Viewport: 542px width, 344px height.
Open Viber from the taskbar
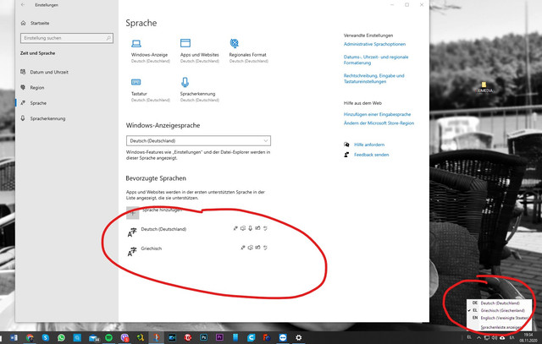pos(124,338)
